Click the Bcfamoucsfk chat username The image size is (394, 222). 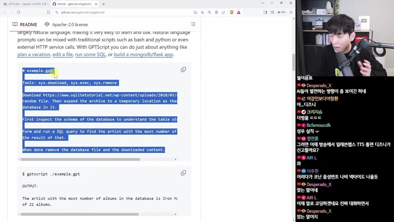point(319,125)
